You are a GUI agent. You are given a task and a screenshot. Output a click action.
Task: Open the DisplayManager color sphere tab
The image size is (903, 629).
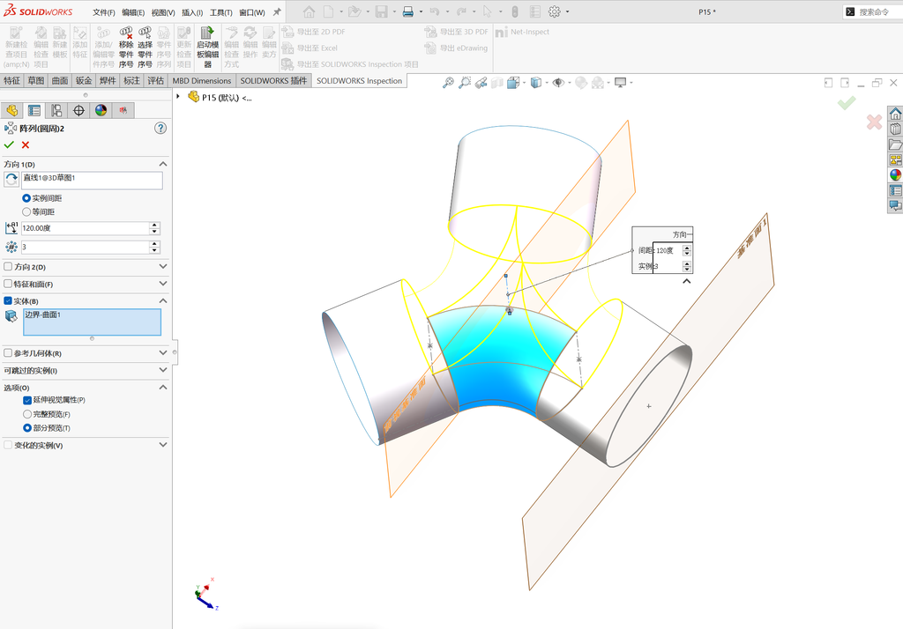point(101,110)
